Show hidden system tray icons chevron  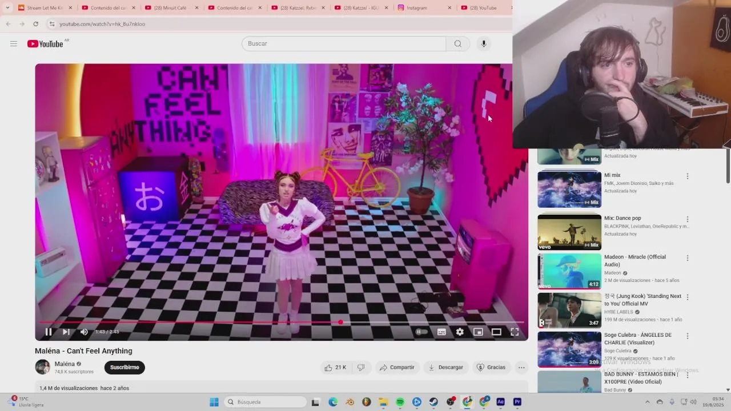pos(647,402)
